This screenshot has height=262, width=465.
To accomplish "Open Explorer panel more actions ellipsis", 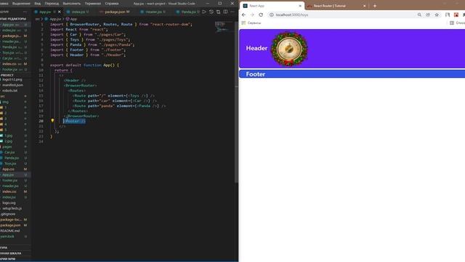I will tap(25, 12).
